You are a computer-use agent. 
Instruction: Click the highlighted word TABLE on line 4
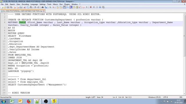(x=22, y=23)
